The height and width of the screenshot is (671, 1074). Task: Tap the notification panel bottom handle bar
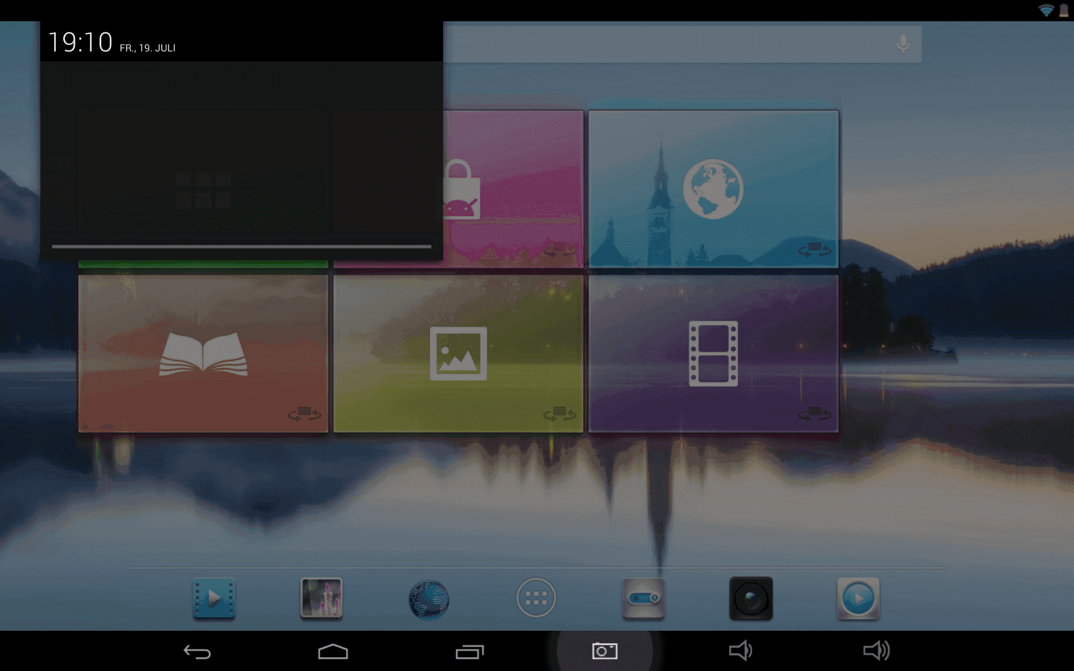click(x=242, y=246)
